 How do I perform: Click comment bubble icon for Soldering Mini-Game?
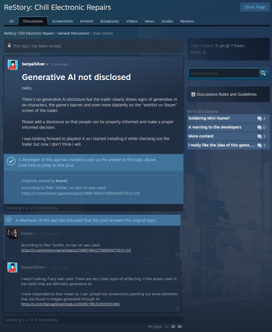tap(259, 118)
